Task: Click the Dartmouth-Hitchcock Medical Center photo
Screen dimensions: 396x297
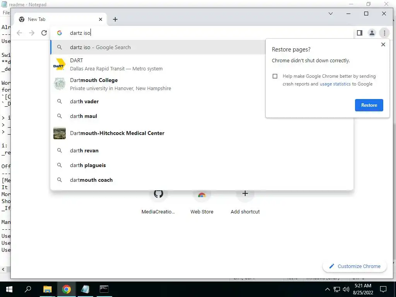Action: (x=60, y=133)
